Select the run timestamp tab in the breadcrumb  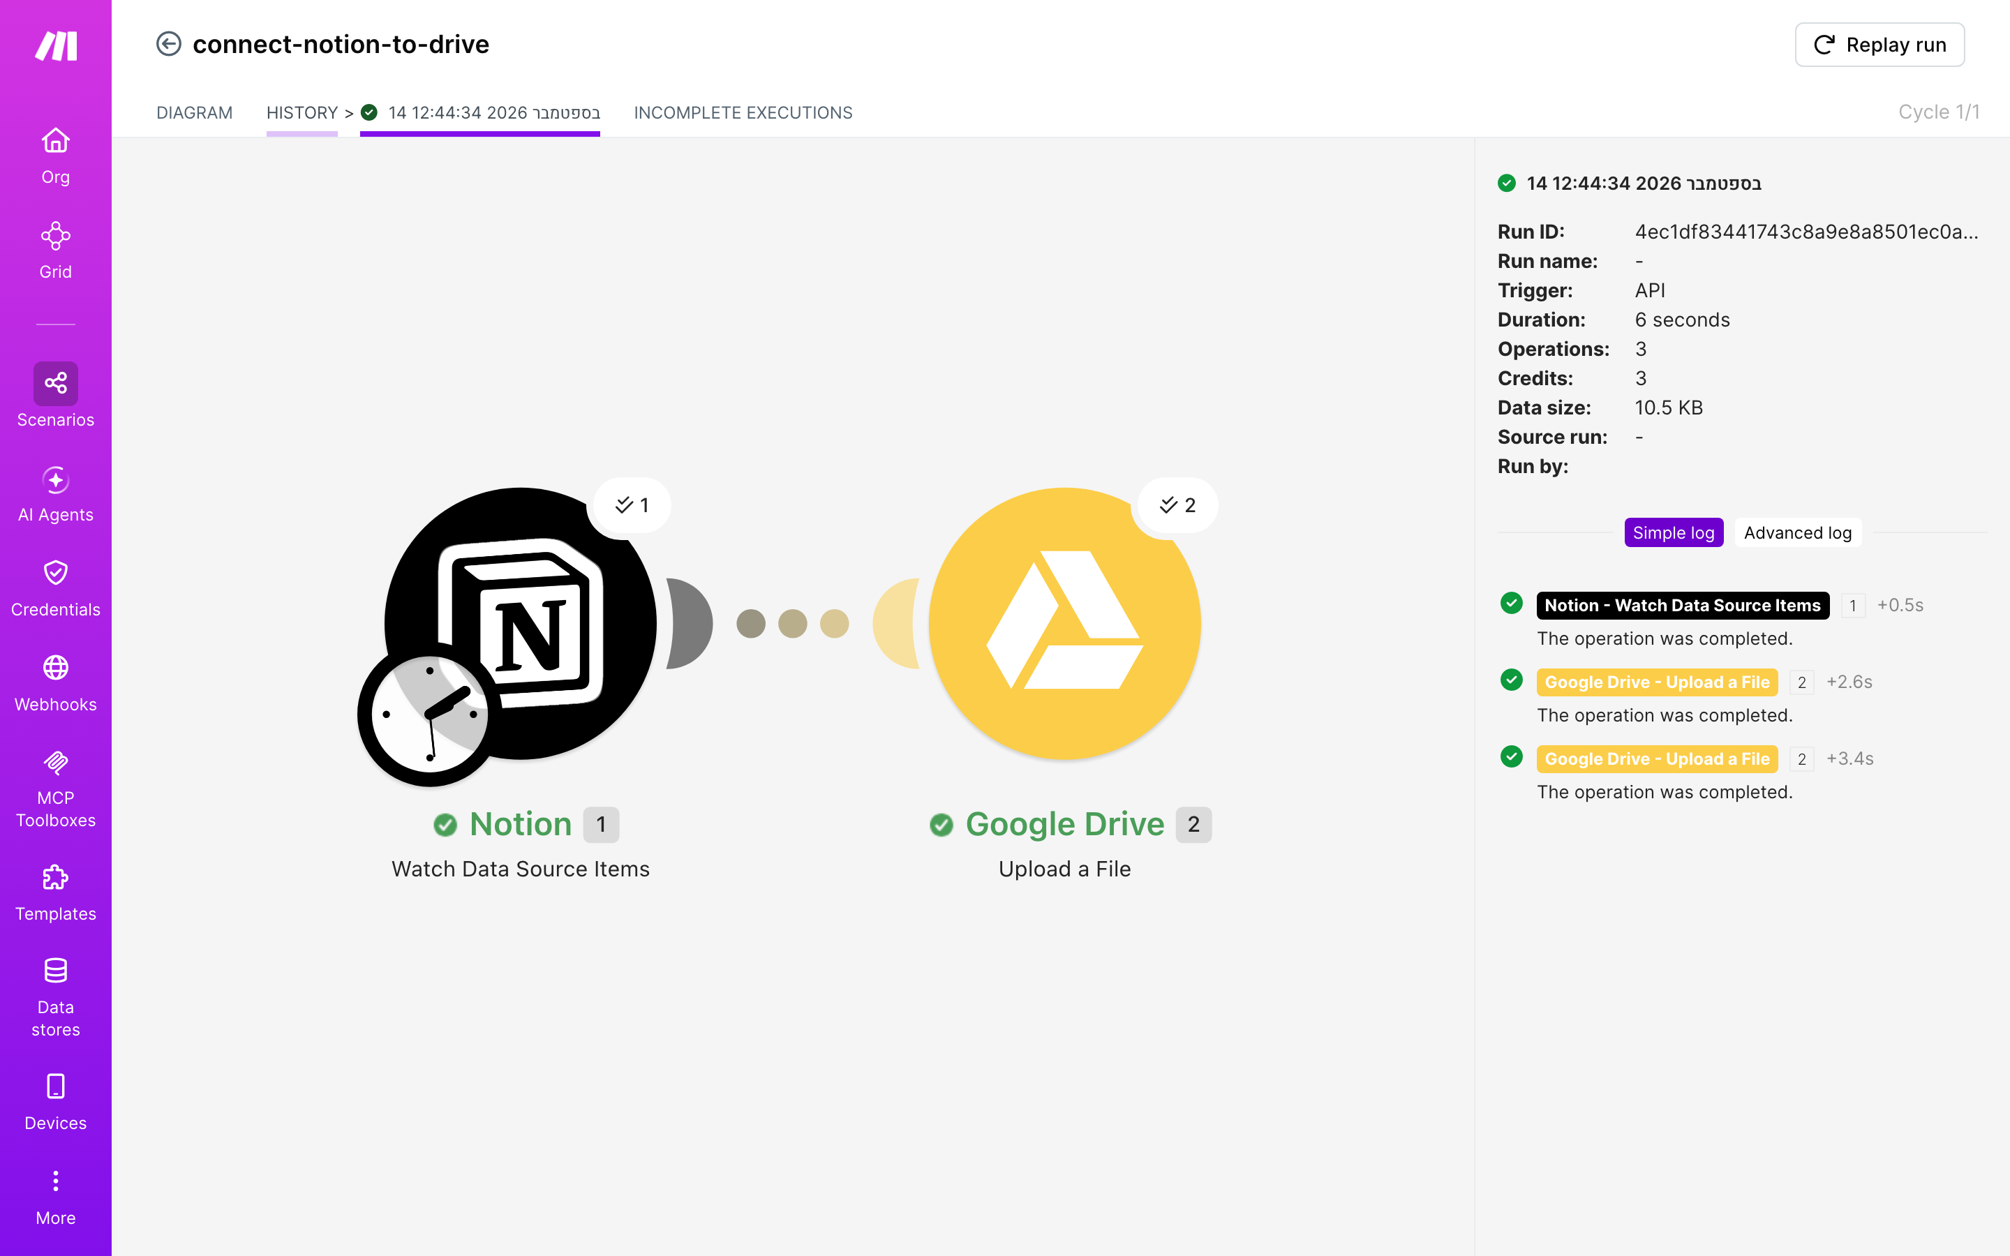click(x=481, y=113)
